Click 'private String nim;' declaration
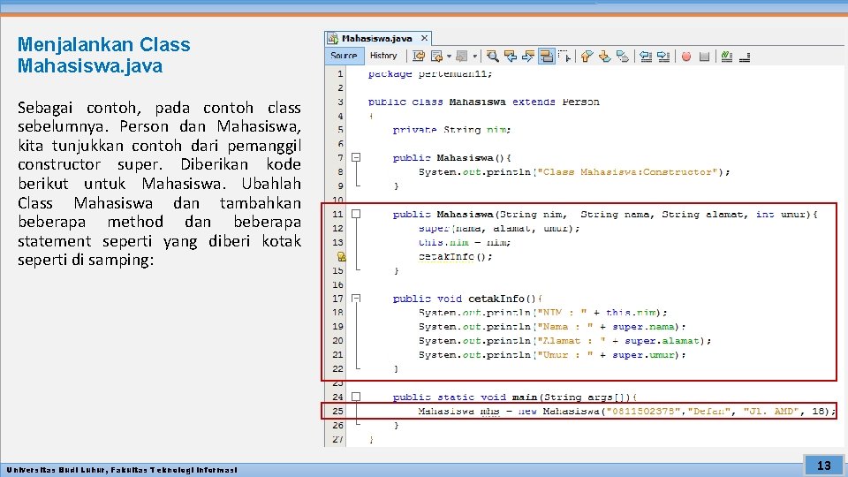848x477 pixels. click(451, 130)
